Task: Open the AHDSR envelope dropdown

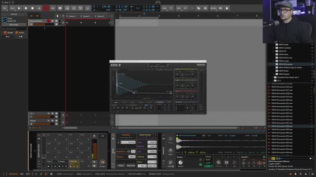Action: coord(245,157)
